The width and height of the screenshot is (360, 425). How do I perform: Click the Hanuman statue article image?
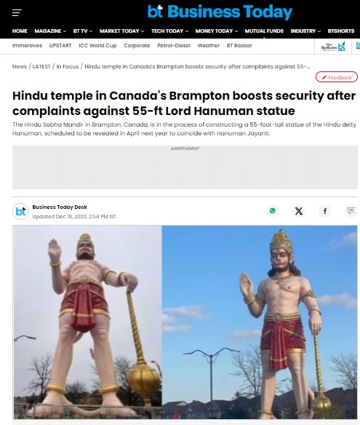pyautogui.click(x=185, y=322)
